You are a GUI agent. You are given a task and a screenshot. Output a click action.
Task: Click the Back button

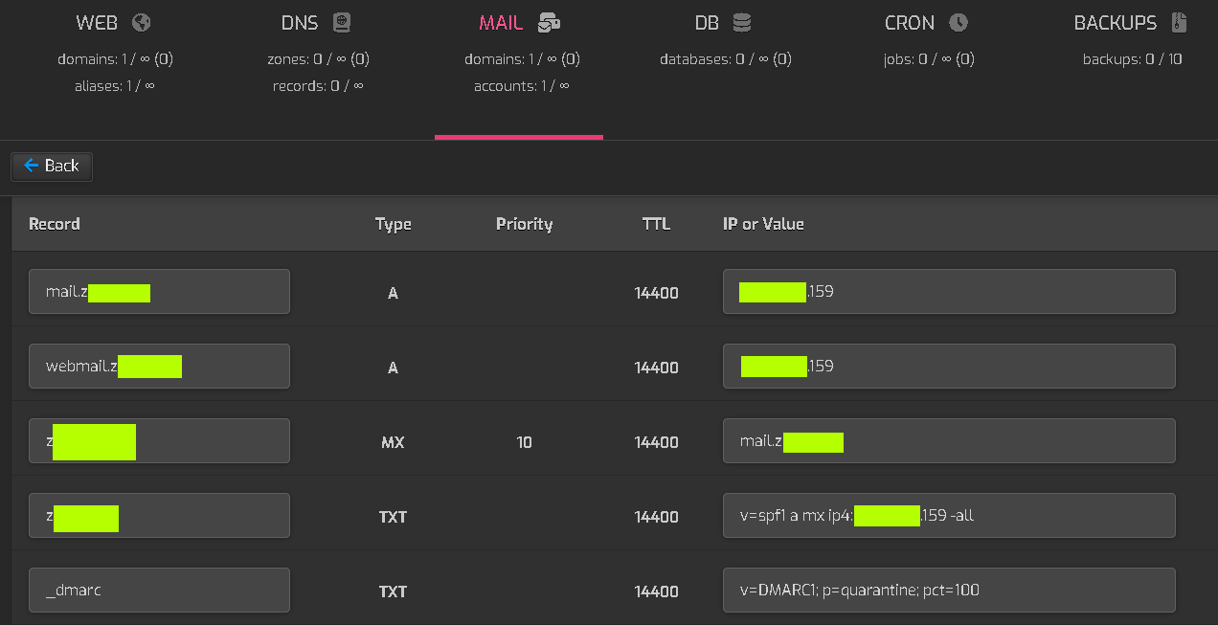51,166
